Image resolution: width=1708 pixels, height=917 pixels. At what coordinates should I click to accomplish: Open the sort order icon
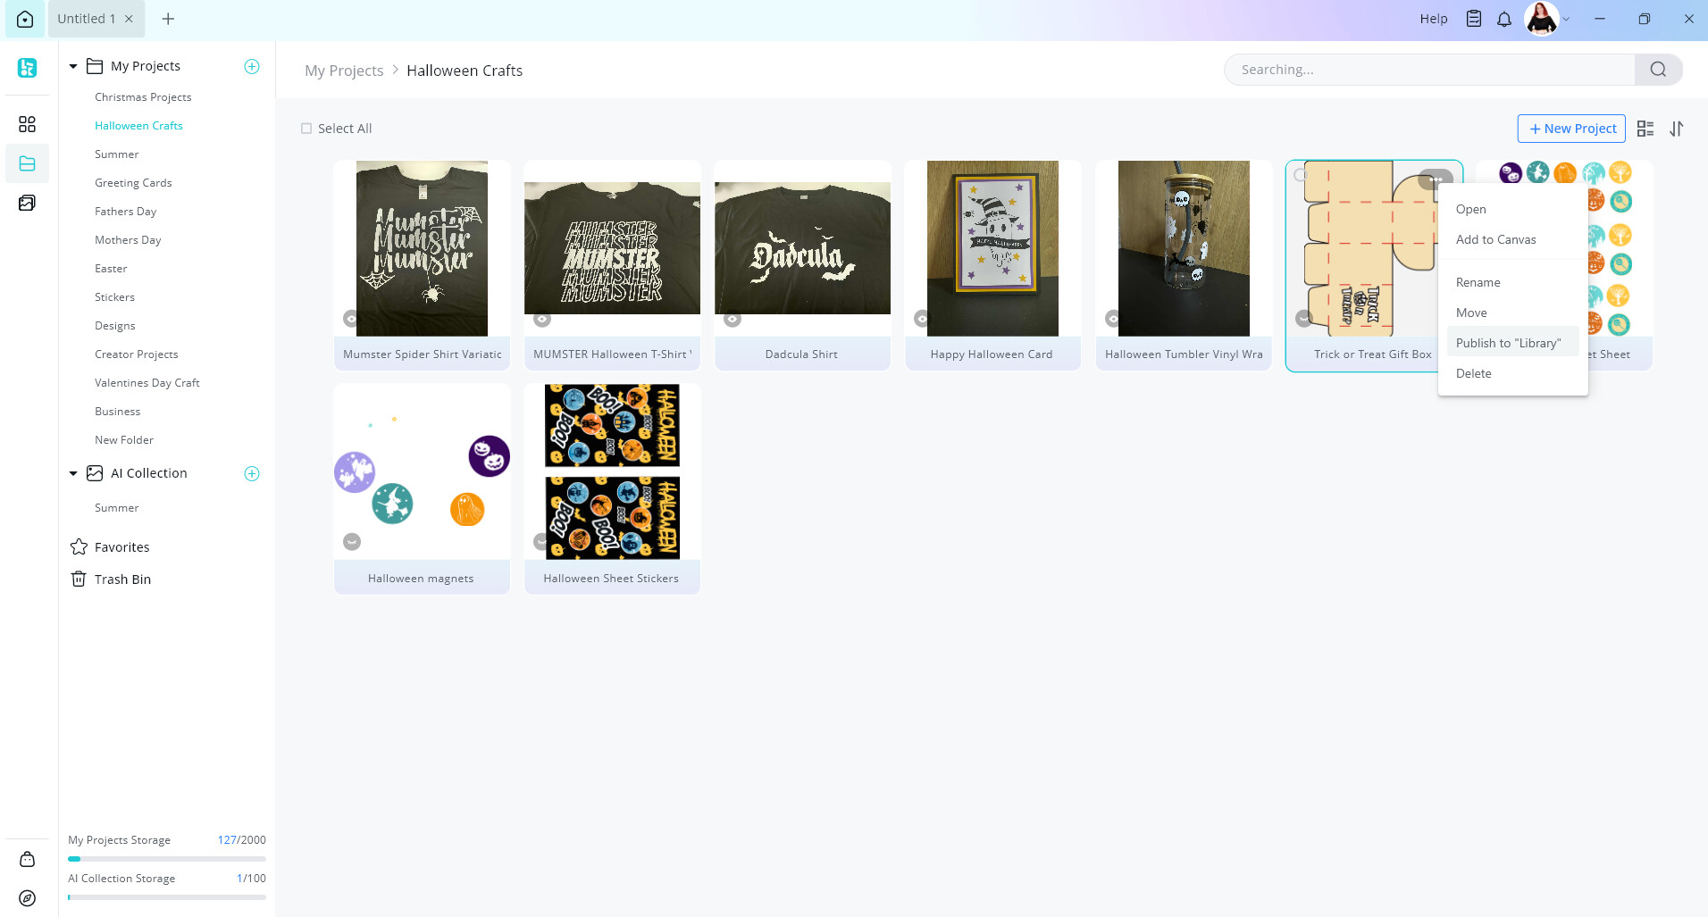tap(1677, 129)
